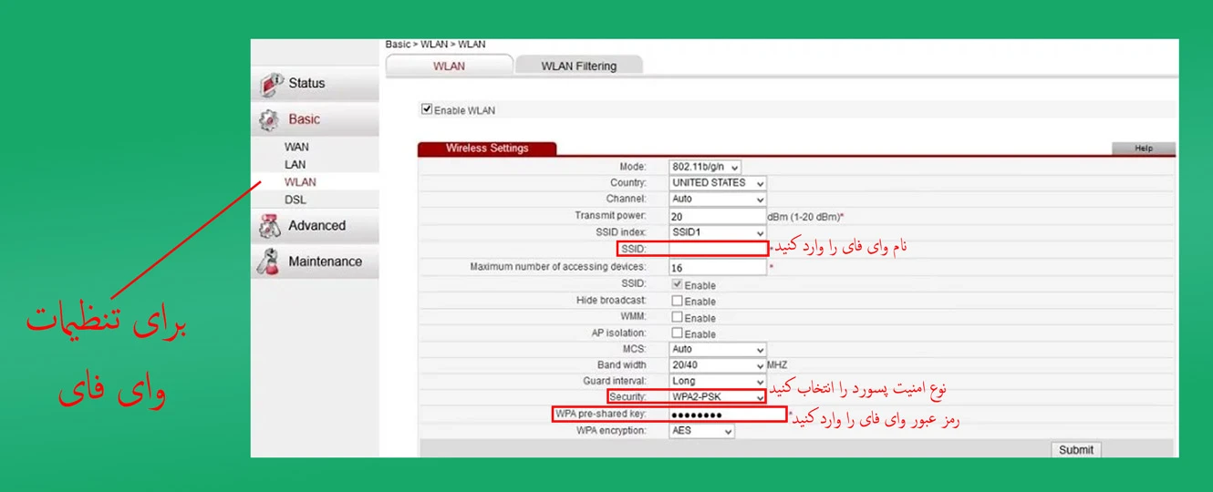Screen dimensions: 1213x492
Task: Click the WPA pre-shared key field
Action: pyautogui.click(x=727, y=415)
